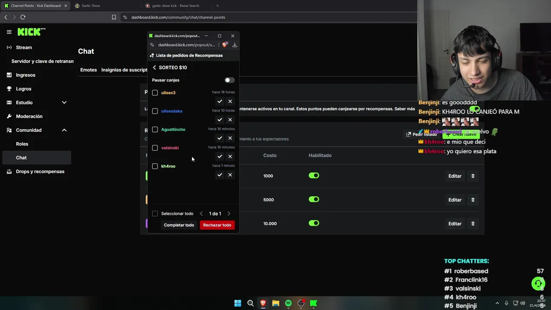
Task: Reject valsinski redemption with X
Action: 230,157
